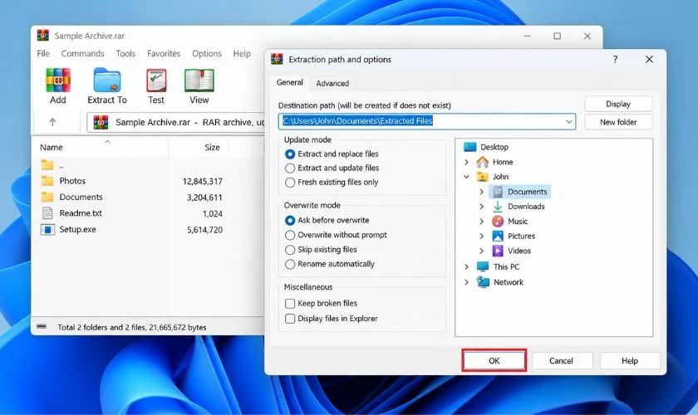
Task: Click the John user folder icon
Action: click(483, 177)
